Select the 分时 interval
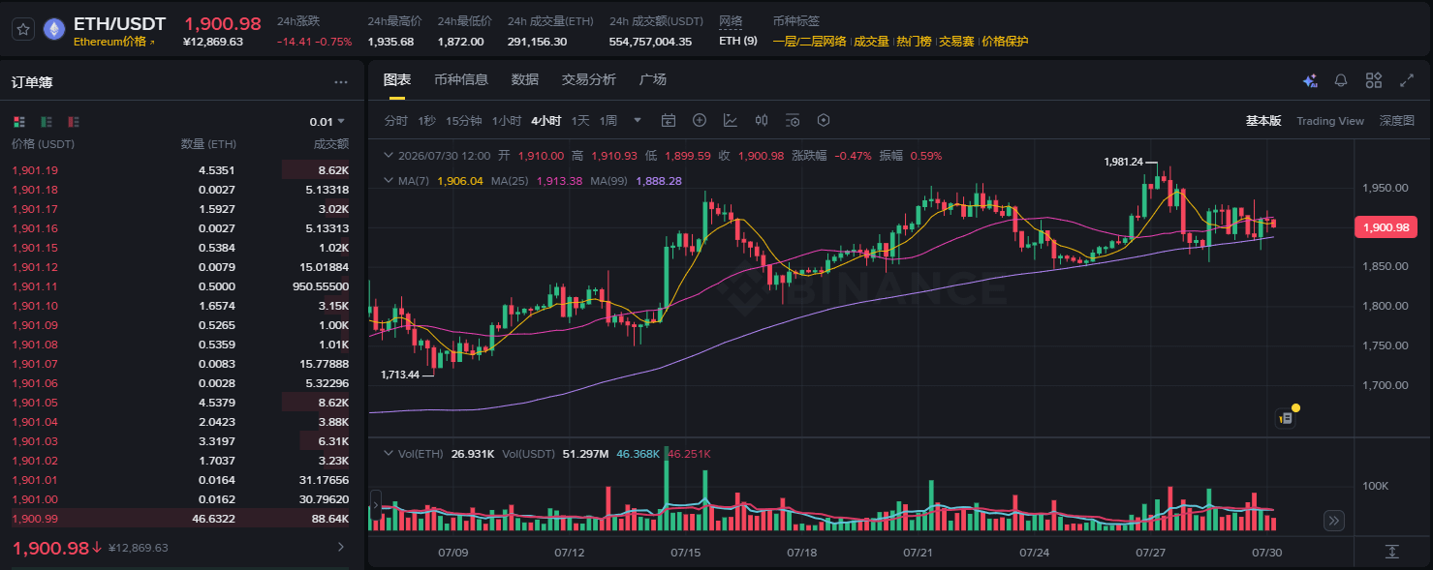 [396, 121]
